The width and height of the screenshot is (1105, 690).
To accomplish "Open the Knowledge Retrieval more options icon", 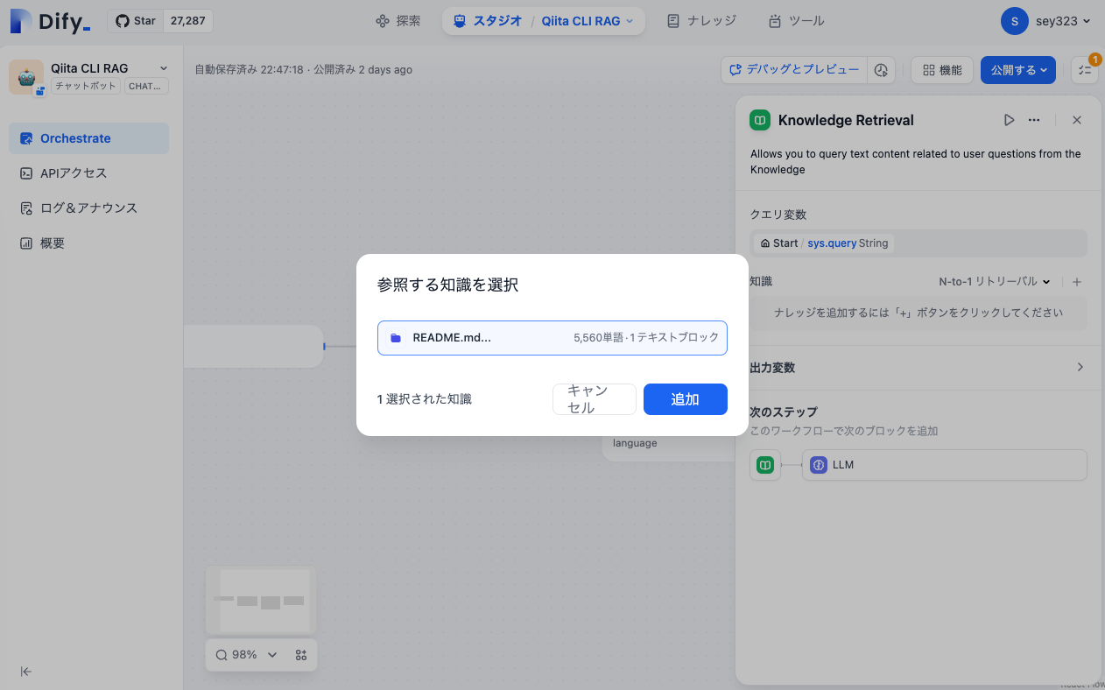I will [x=1034, y=120].
